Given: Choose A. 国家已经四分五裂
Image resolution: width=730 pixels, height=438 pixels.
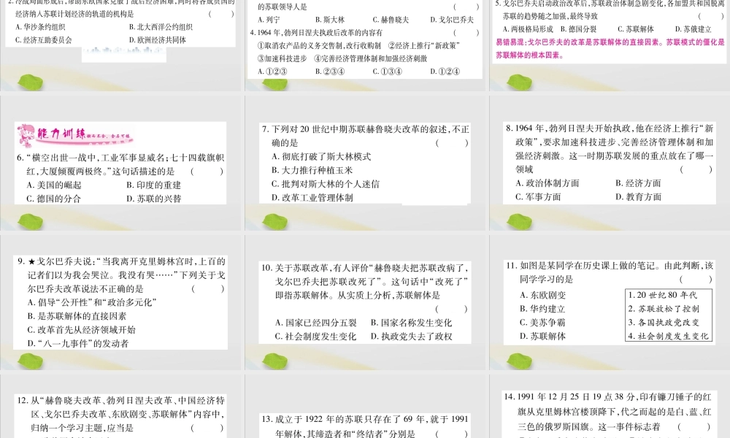Looking at the screenshot, I should coord(315,323).
